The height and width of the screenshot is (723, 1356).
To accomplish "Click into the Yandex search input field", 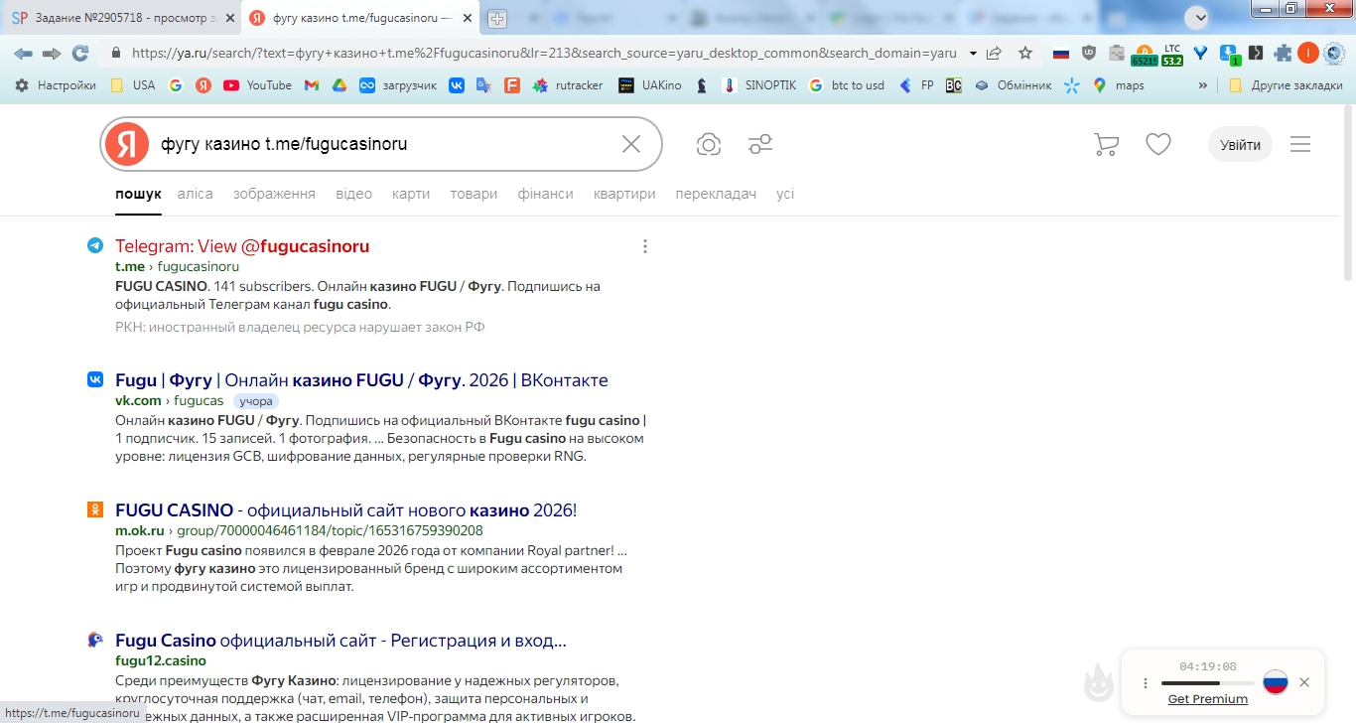I will (x=383, y=145).
